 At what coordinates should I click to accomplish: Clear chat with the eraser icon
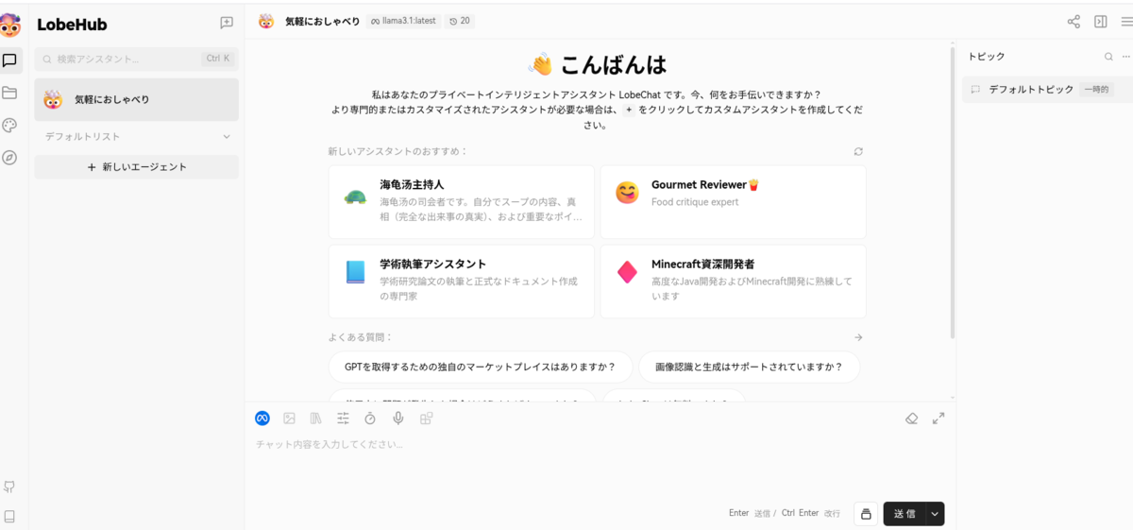(911, 418)
